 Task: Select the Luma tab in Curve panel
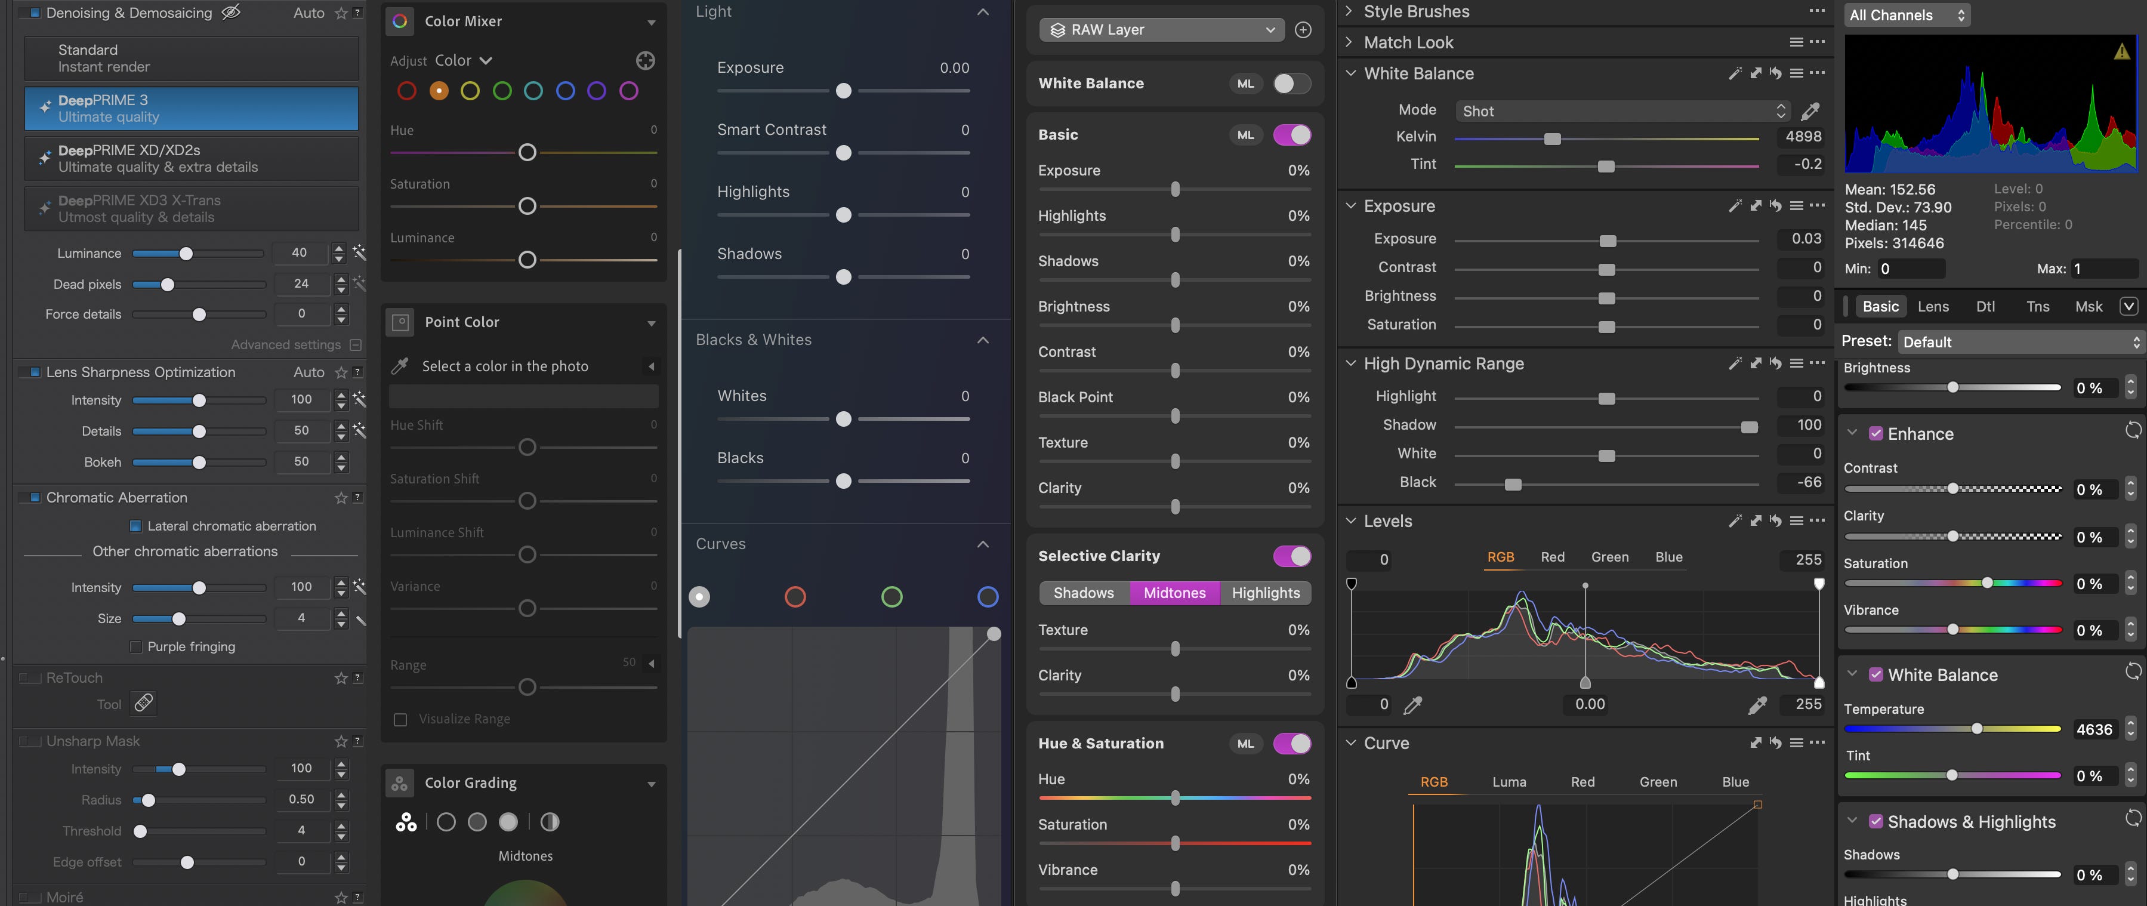pos(1509,782)
